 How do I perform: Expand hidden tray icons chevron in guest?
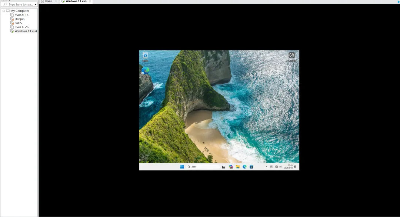[266, 167]
